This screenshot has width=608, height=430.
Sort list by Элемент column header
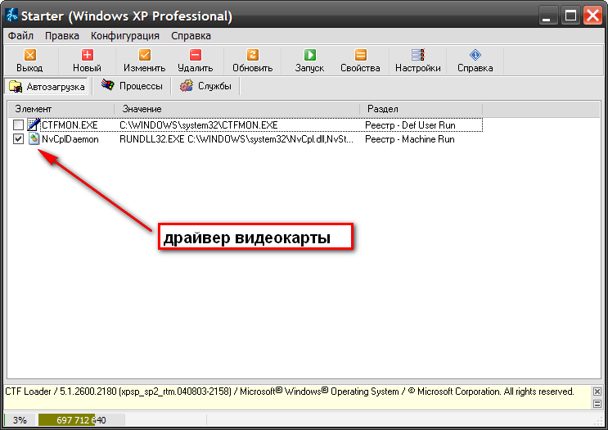point(61,109)
